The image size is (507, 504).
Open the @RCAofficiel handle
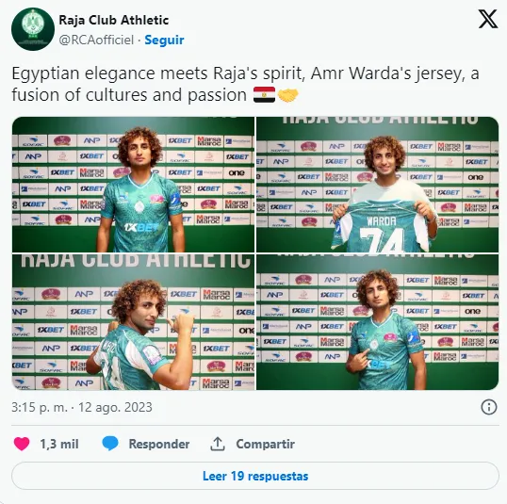96,41
